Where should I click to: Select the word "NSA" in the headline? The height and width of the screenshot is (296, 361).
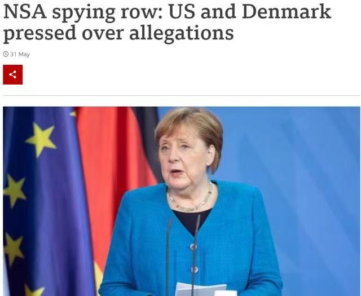point(25,11)
